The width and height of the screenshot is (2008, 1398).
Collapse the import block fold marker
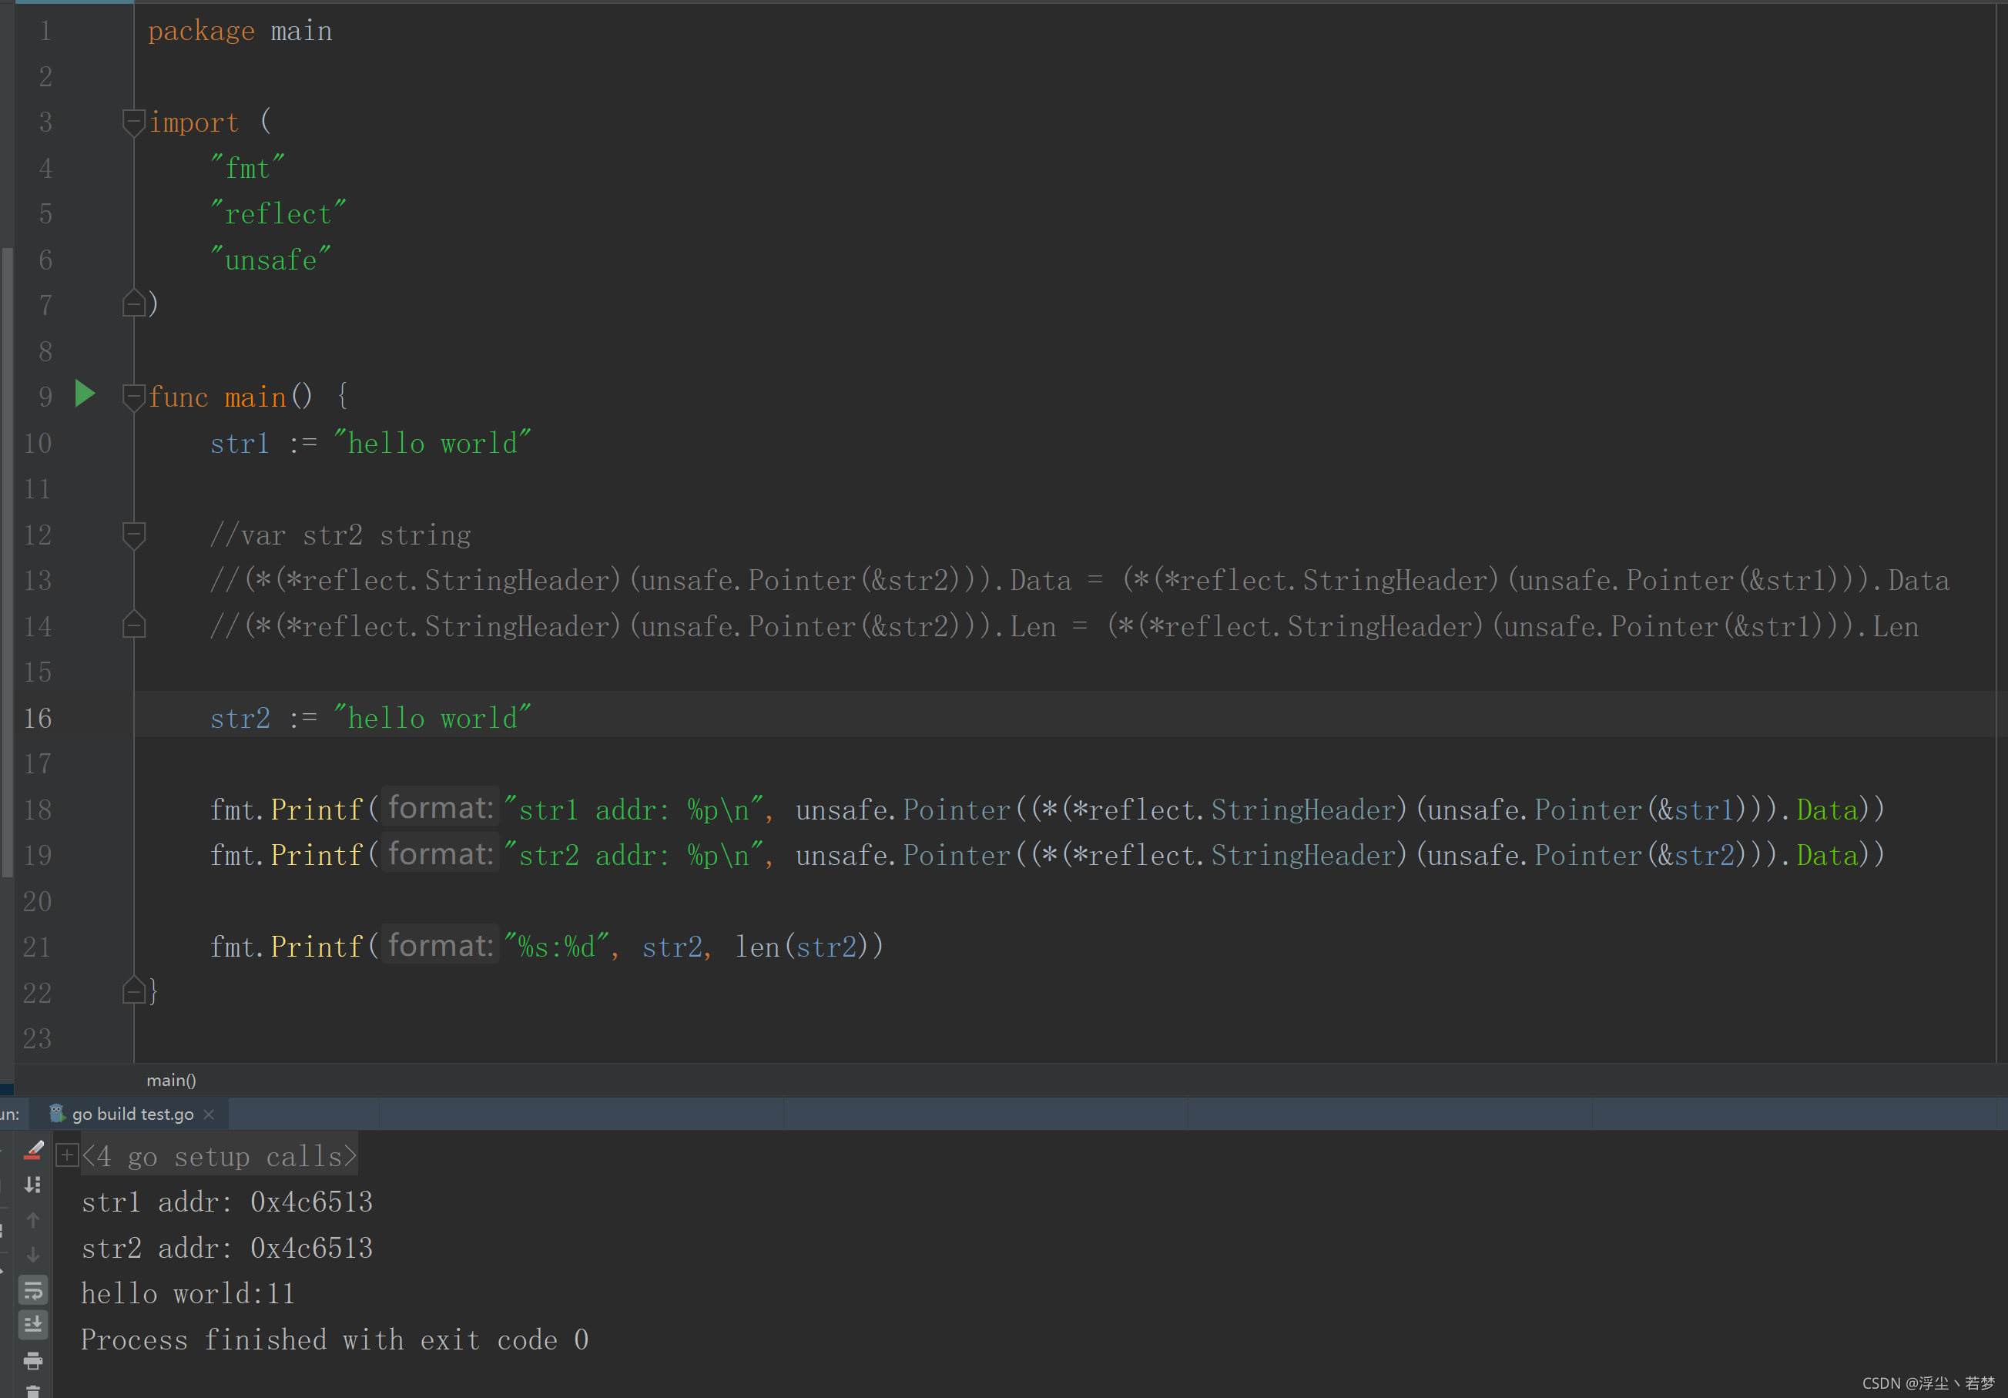coord(134,122)
